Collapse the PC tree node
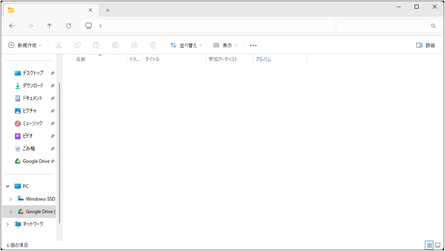445x251 pixels. [8, 186]
